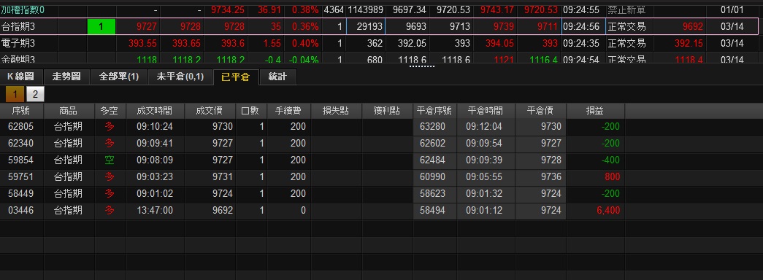Select the short trade row 59854
The image size is (763, 280).
(x=381, y=160)
